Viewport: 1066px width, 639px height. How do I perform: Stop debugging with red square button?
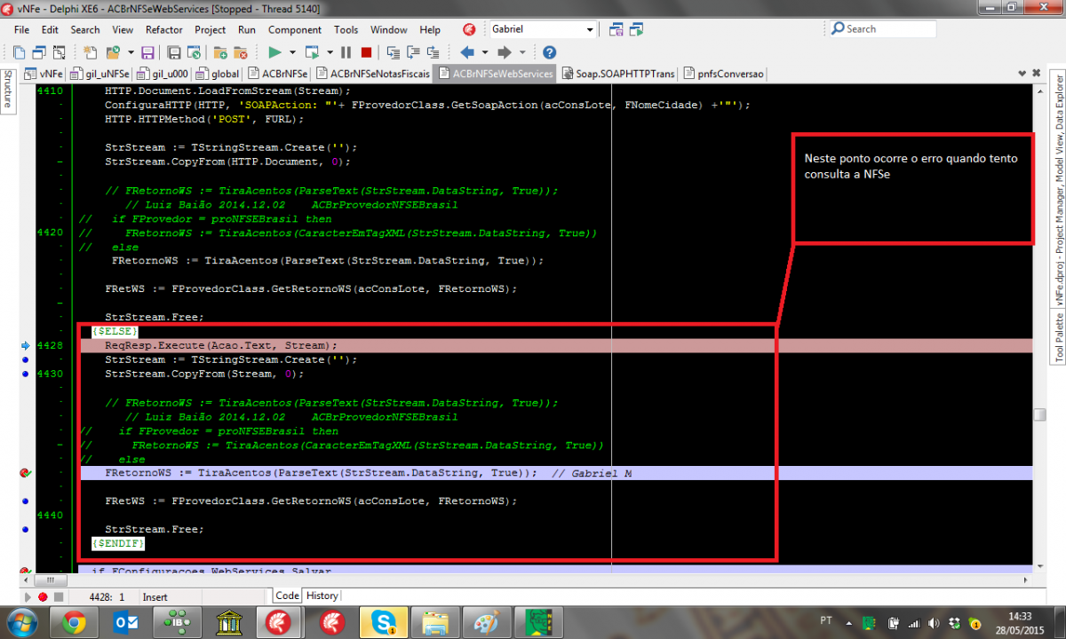tap(366, 52)
